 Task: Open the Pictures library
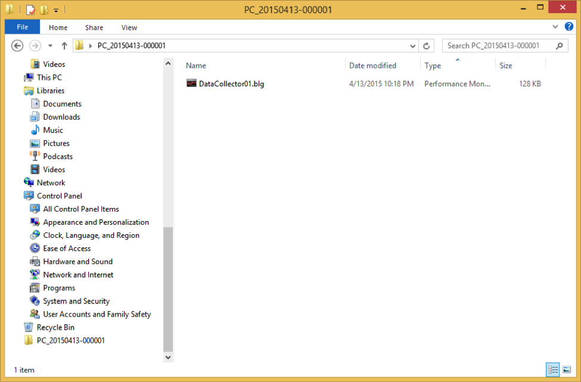[x=57, y=144]
